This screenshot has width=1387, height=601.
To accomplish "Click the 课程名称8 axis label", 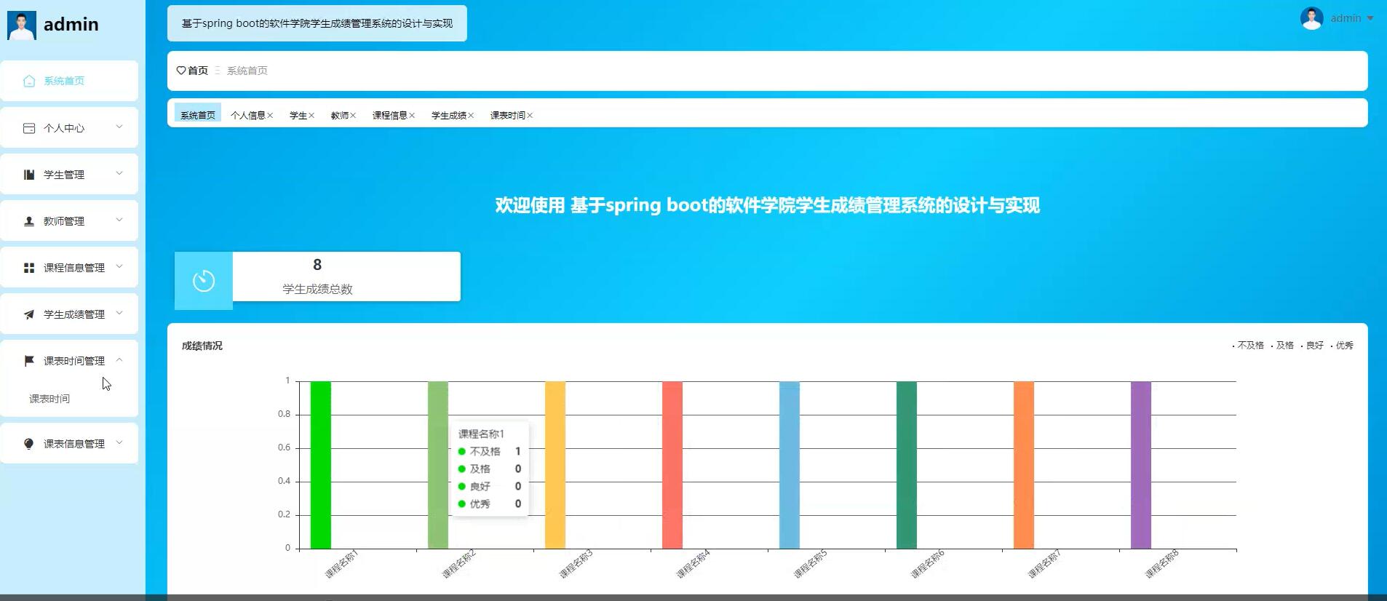I will (1162, 564).
